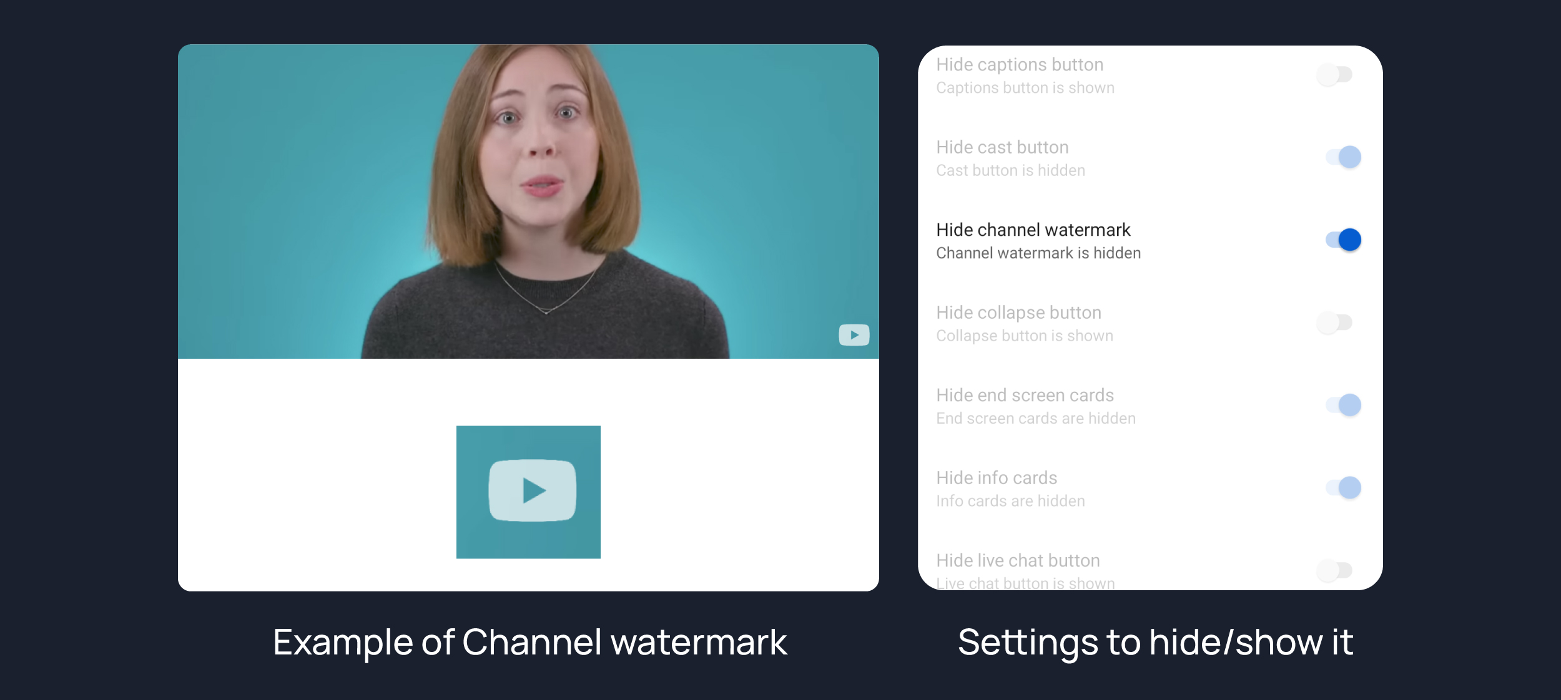This screenshot has width=1561, height=700.
Task: Select the Hide collapse button label
Action: 1018,313
